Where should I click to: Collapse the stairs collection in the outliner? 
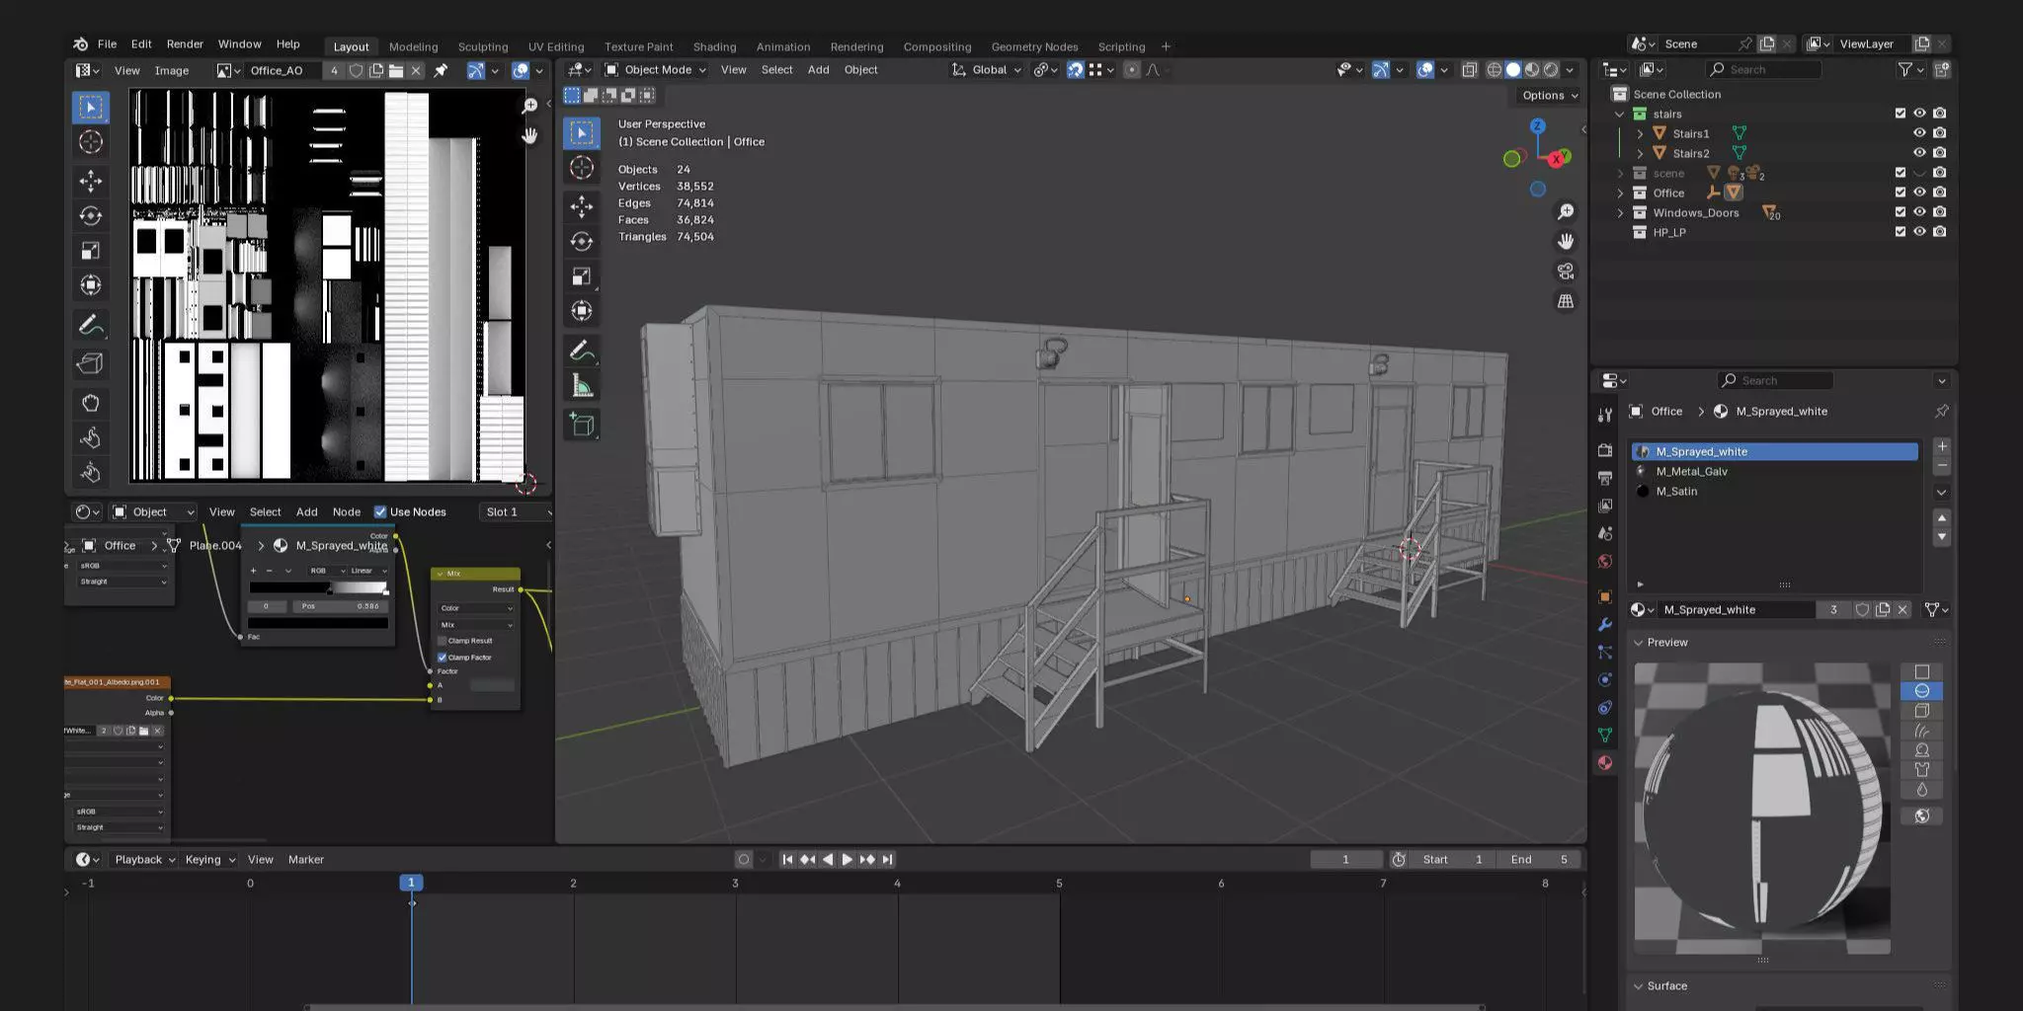[1620, 114]
